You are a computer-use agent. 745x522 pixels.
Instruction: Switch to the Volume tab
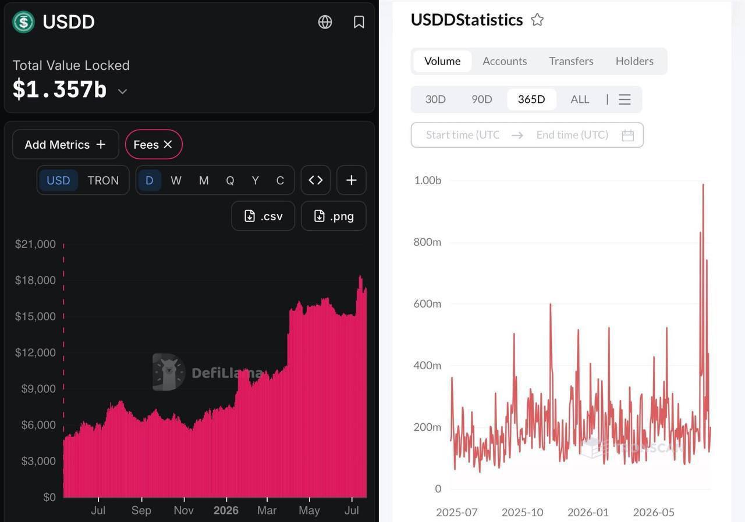click(x=442, y=61)
